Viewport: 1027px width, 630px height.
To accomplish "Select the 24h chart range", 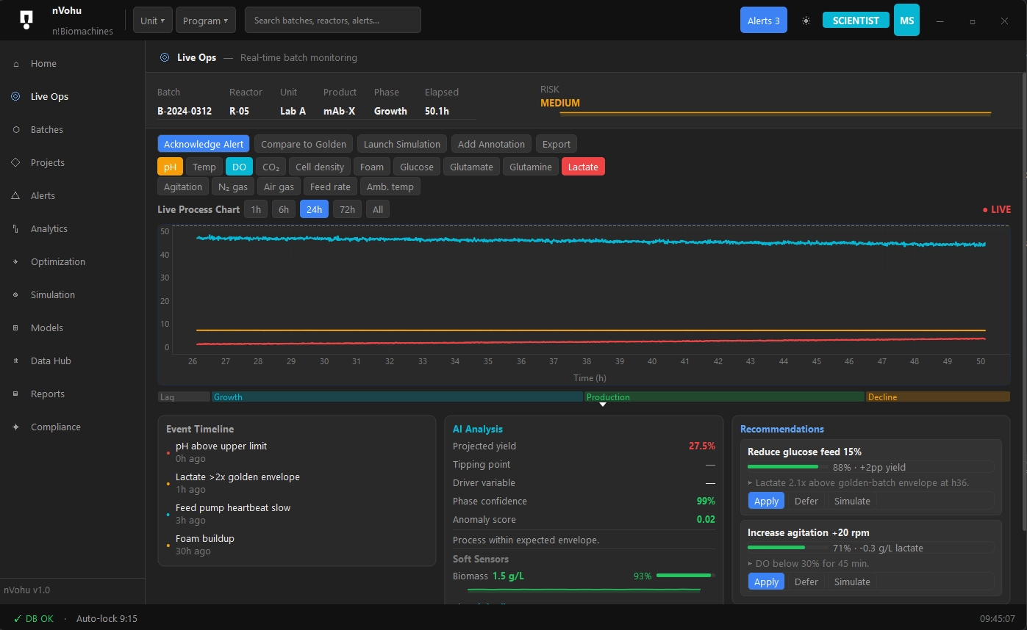I will pos(314,209).
